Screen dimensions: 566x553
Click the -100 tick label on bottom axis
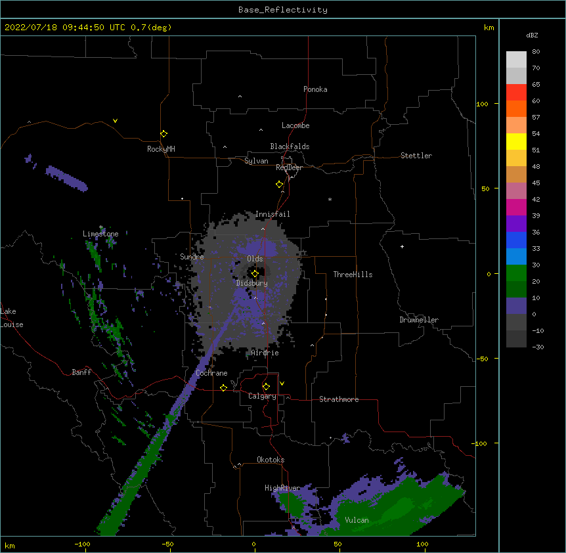click(82, 544)
